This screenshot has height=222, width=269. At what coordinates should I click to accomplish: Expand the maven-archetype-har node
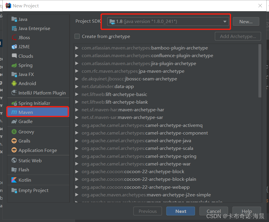tap(77, 110)
